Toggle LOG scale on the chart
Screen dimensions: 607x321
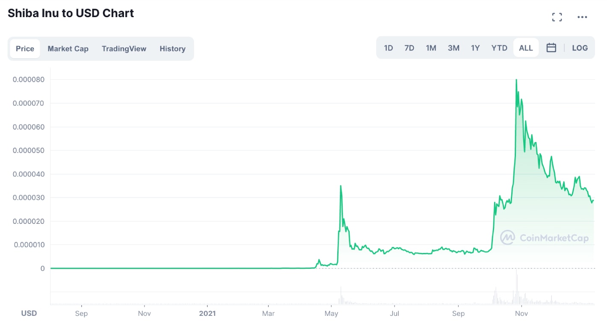[580, 48]
